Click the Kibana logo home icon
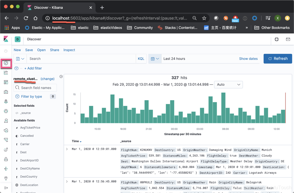The image size is (294, 193). point(6,39)
